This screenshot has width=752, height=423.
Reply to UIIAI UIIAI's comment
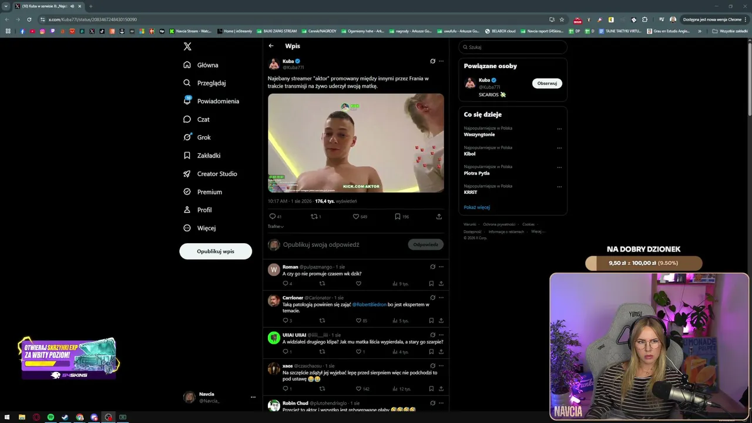(287, 352)
